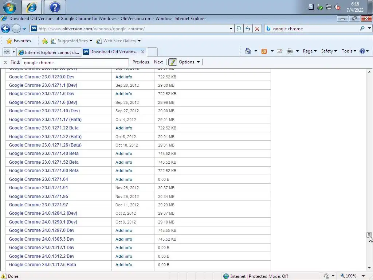The height and width of the screenshot is (280, 373).
Task: Select the Nov 26, 2012 date cell
Action: pyautogui.click(x=127, y=188)
